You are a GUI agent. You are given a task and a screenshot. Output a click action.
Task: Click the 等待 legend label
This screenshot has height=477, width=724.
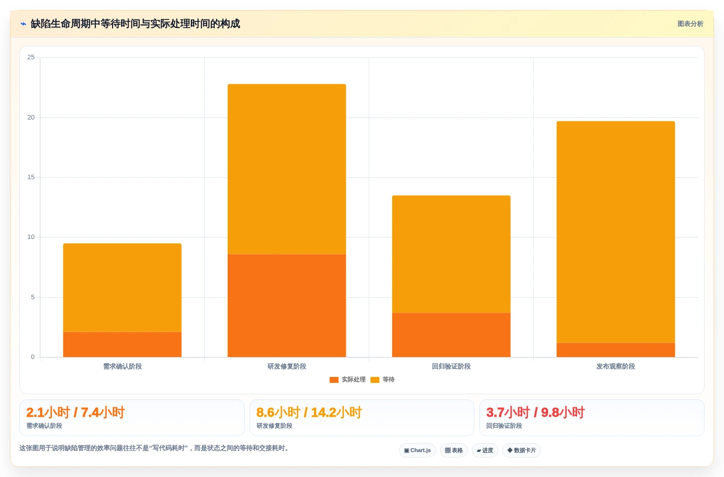[389, 379]
